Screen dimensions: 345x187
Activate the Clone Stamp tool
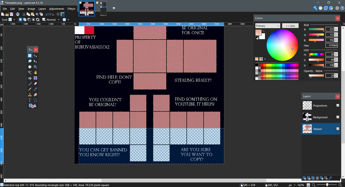[x=29, y=94]
